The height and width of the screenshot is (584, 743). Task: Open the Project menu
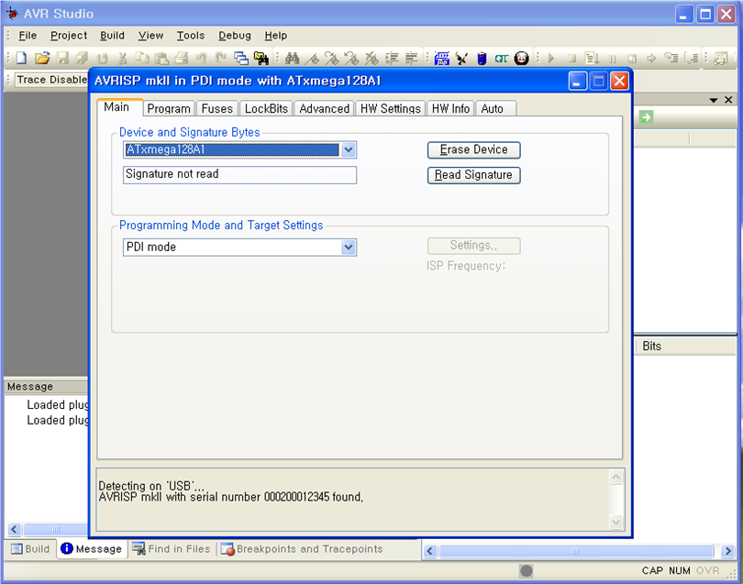click(69, 36)
